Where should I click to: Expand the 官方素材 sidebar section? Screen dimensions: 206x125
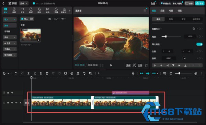pos(10,55)
